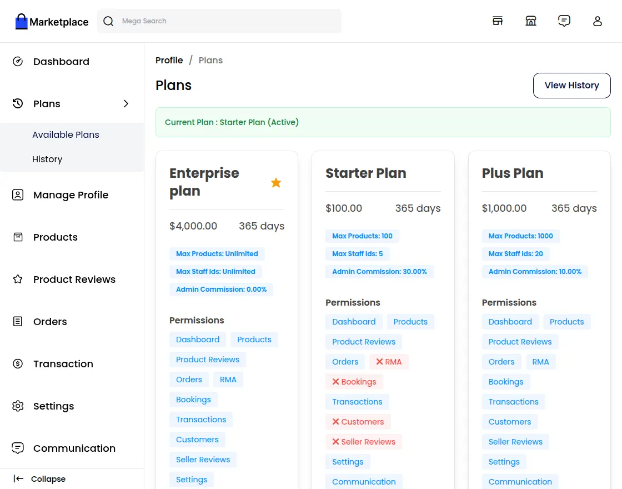Click the Dashboard gauge icon in sidebar
622x489 pixels.
[x=18, y=62]
